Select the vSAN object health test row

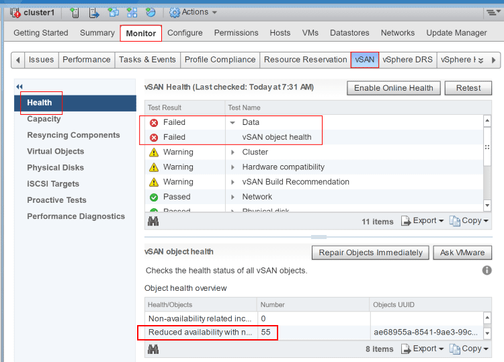314,137
